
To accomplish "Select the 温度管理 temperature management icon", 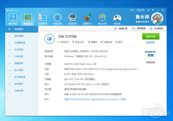I will [x=42, y=18].
